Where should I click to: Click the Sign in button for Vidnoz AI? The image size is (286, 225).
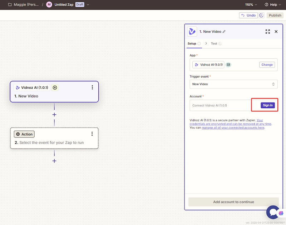click(268, 105)
